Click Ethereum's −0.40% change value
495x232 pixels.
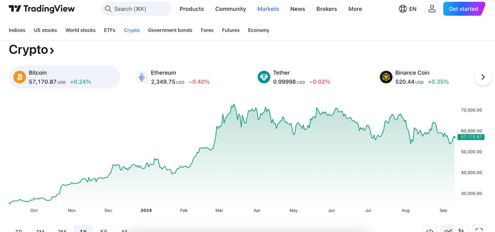tap(199, 82)
